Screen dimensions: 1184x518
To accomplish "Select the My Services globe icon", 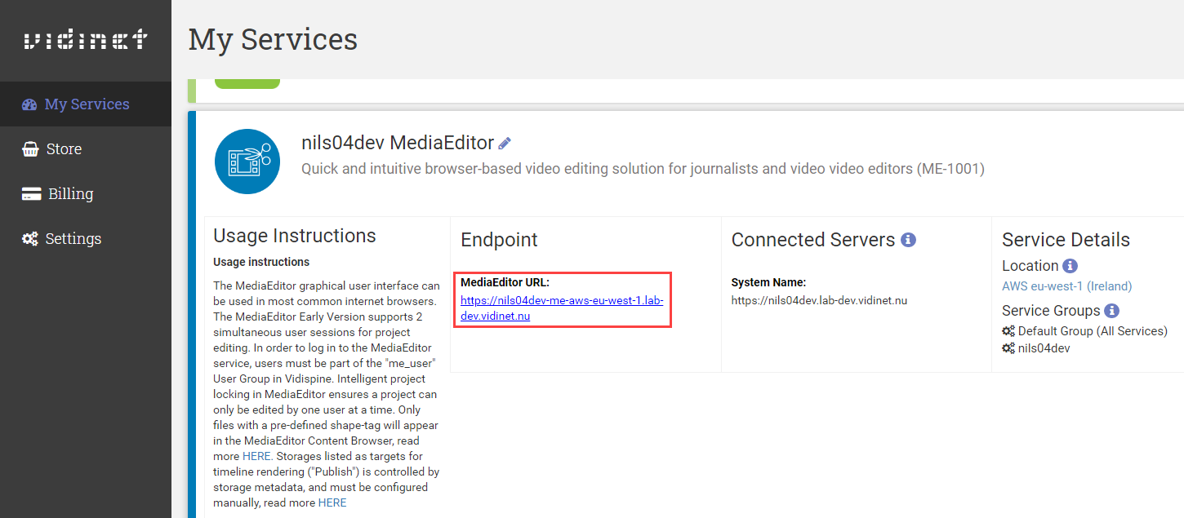I will [29, 104].
